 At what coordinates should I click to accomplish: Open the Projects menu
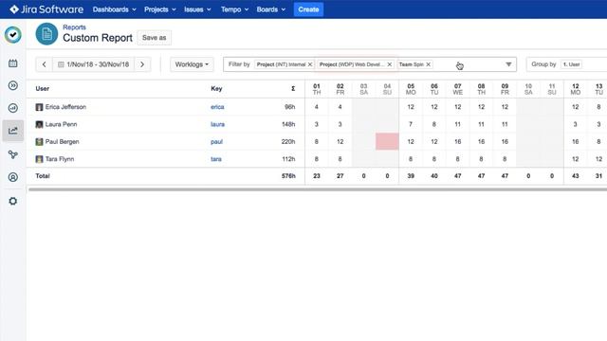[160, 9]
